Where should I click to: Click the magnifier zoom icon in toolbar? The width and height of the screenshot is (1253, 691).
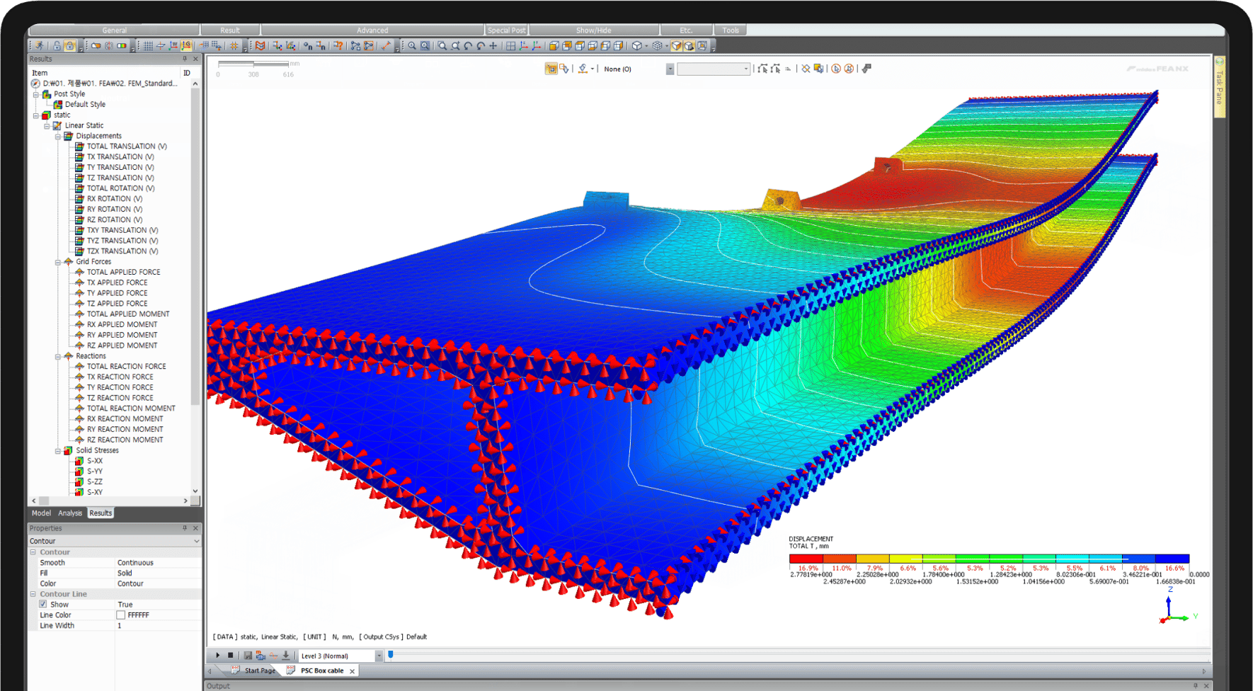pos(412,46)
